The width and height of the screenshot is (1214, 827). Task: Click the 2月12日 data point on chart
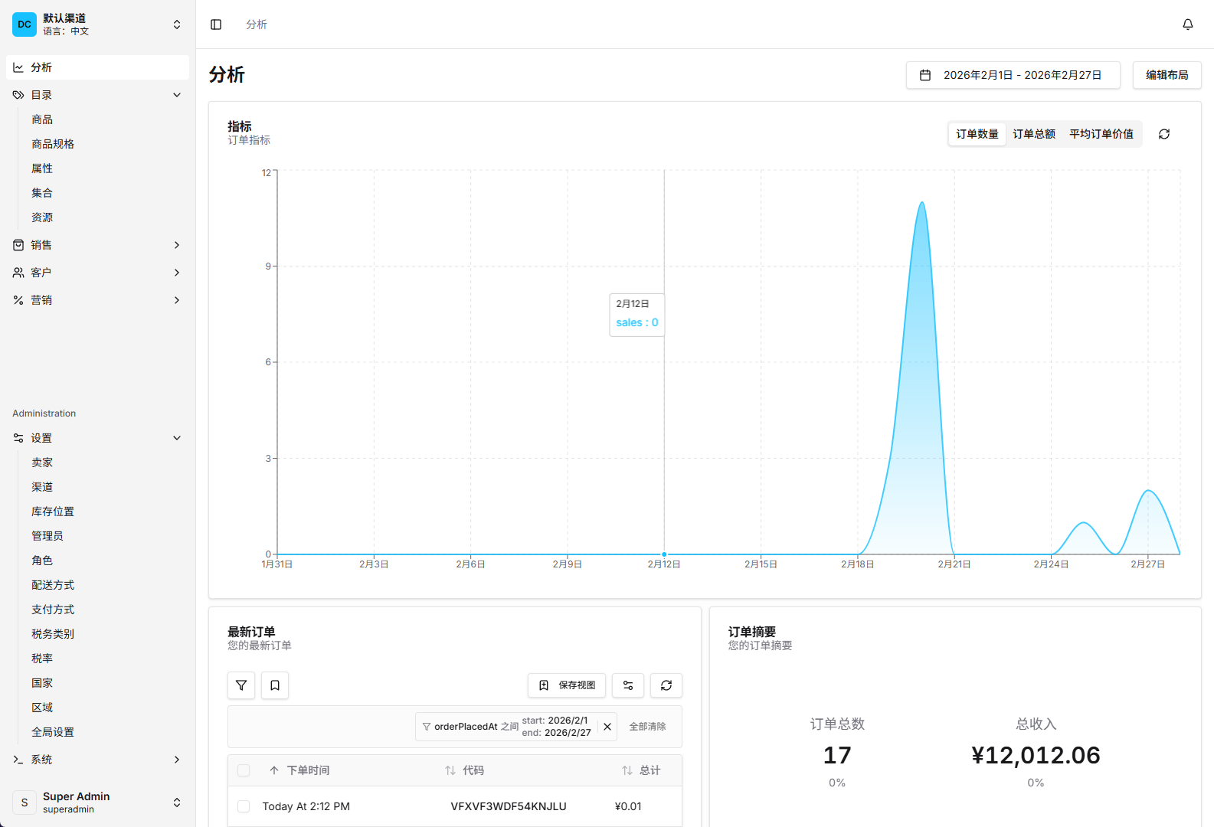pos(664,554)
